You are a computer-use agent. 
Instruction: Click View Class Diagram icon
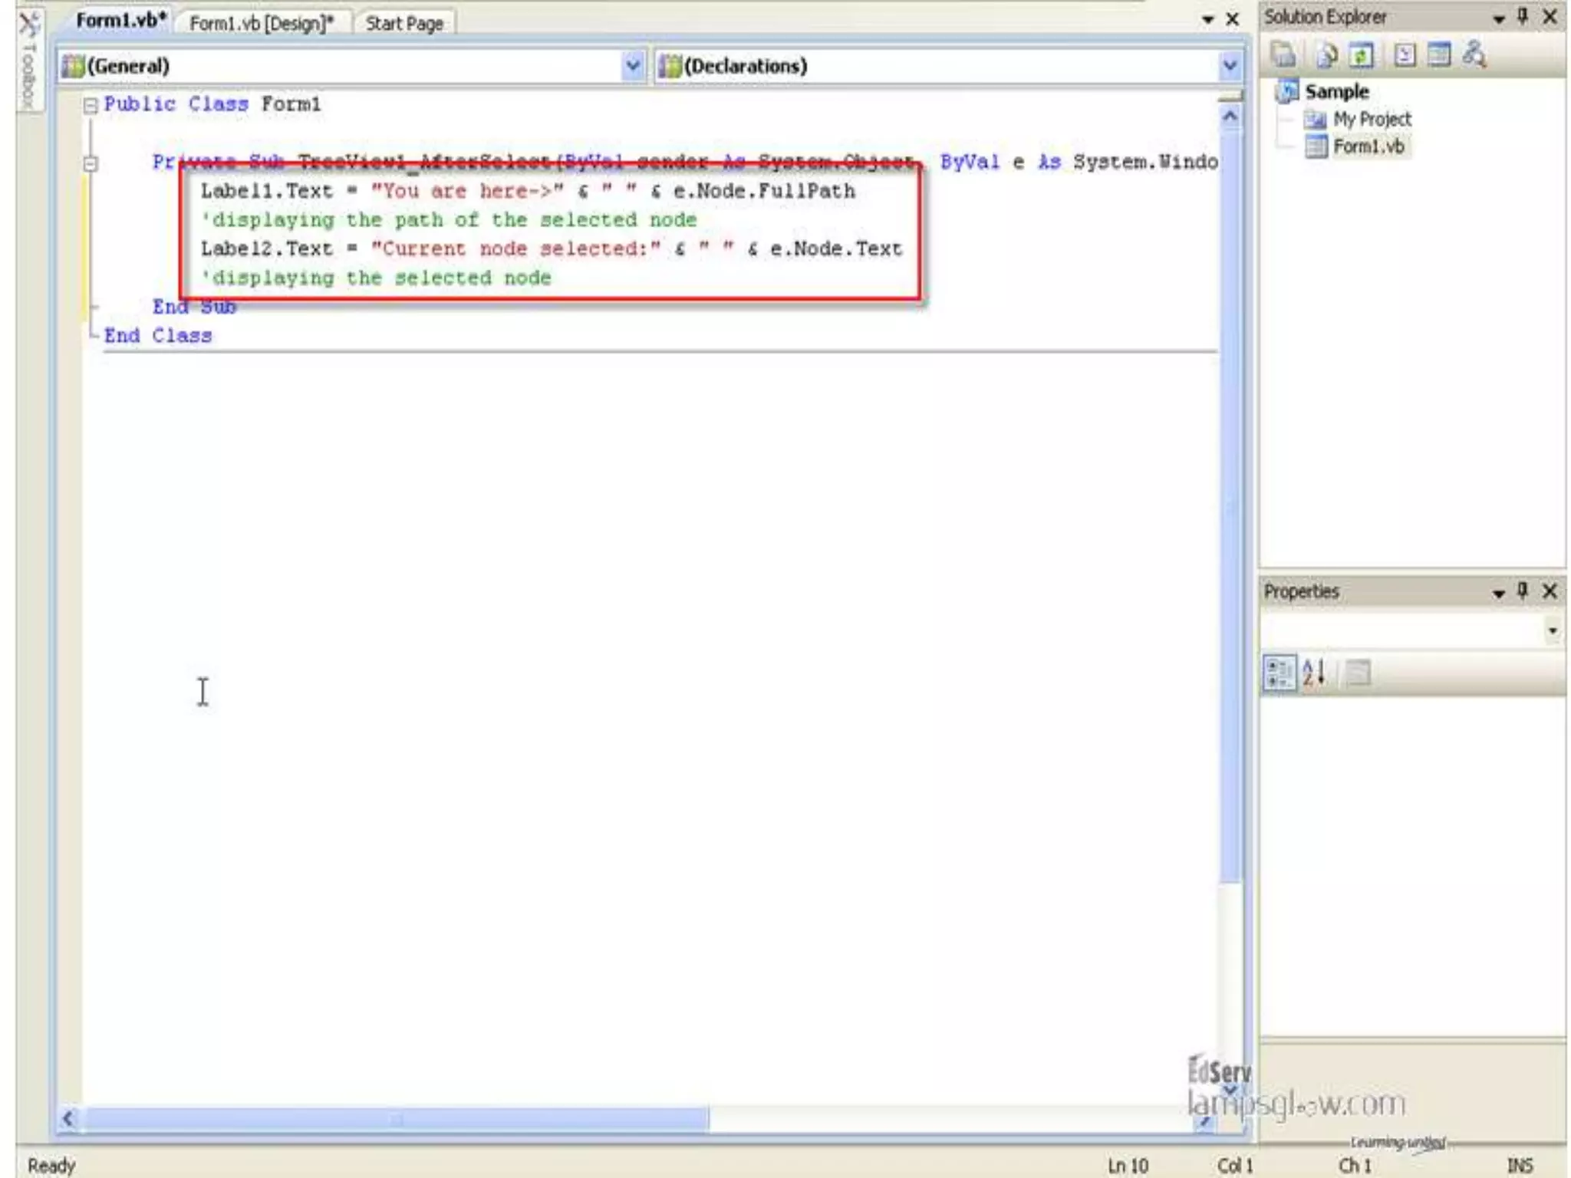(1474, 54)
